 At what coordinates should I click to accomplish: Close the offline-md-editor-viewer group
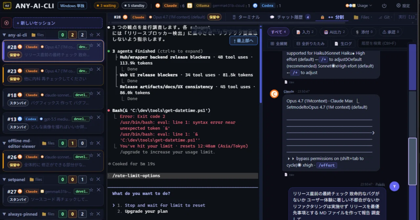coord(99,143)
